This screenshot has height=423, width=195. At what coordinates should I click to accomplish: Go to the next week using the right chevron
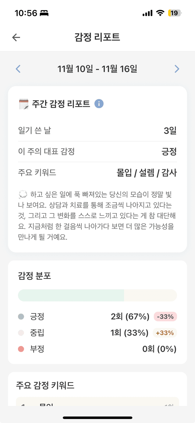pos(177,69)
